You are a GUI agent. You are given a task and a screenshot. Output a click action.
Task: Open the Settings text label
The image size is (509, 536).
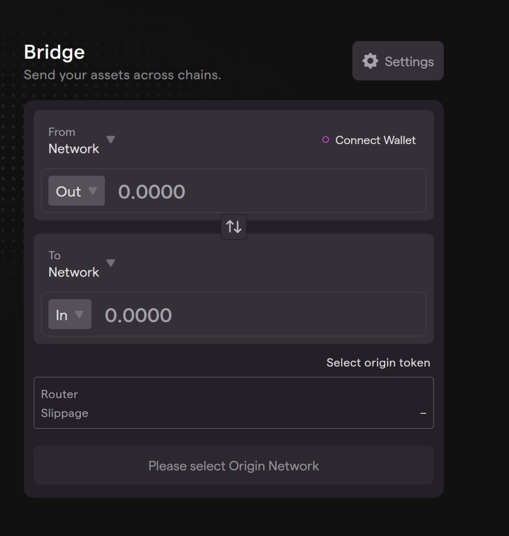409,62
